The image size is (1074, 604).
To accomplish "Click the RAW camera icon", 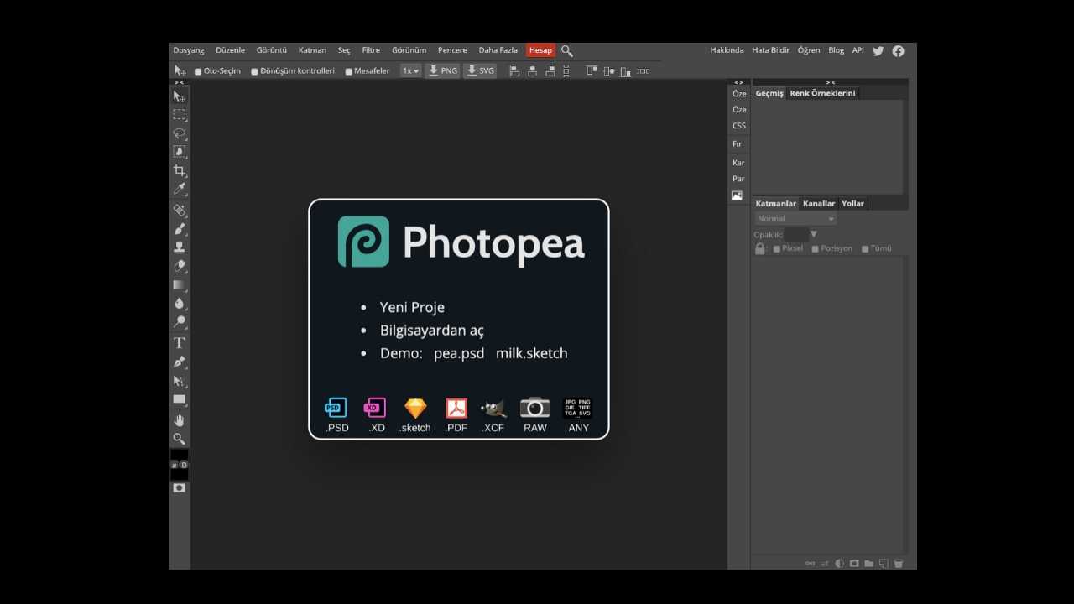I will coord(535,409).
